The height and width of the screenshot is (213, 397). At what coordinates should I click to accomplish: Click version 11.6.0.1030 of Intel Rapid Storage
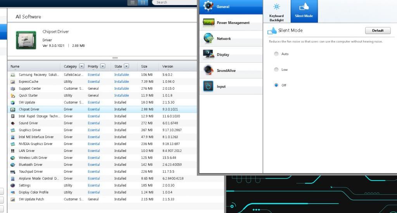(171, 116)
